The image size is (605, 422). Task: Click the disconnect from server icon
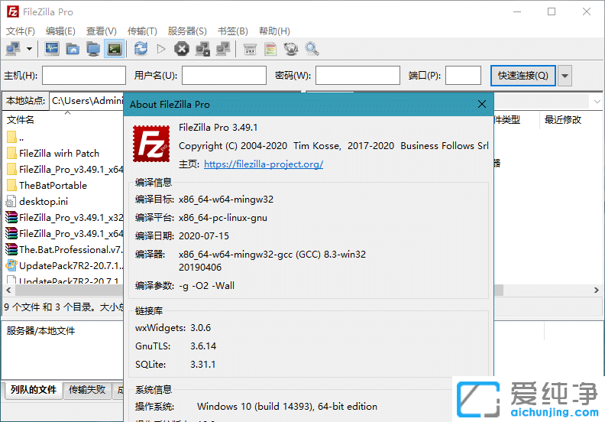point(202,49)
